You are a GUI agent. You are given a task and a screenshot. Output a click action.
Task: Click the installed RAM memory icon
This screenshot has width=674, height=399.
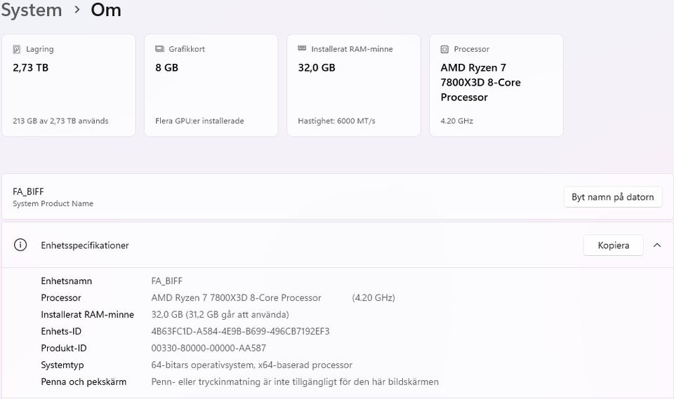click(x=302, y=50)
